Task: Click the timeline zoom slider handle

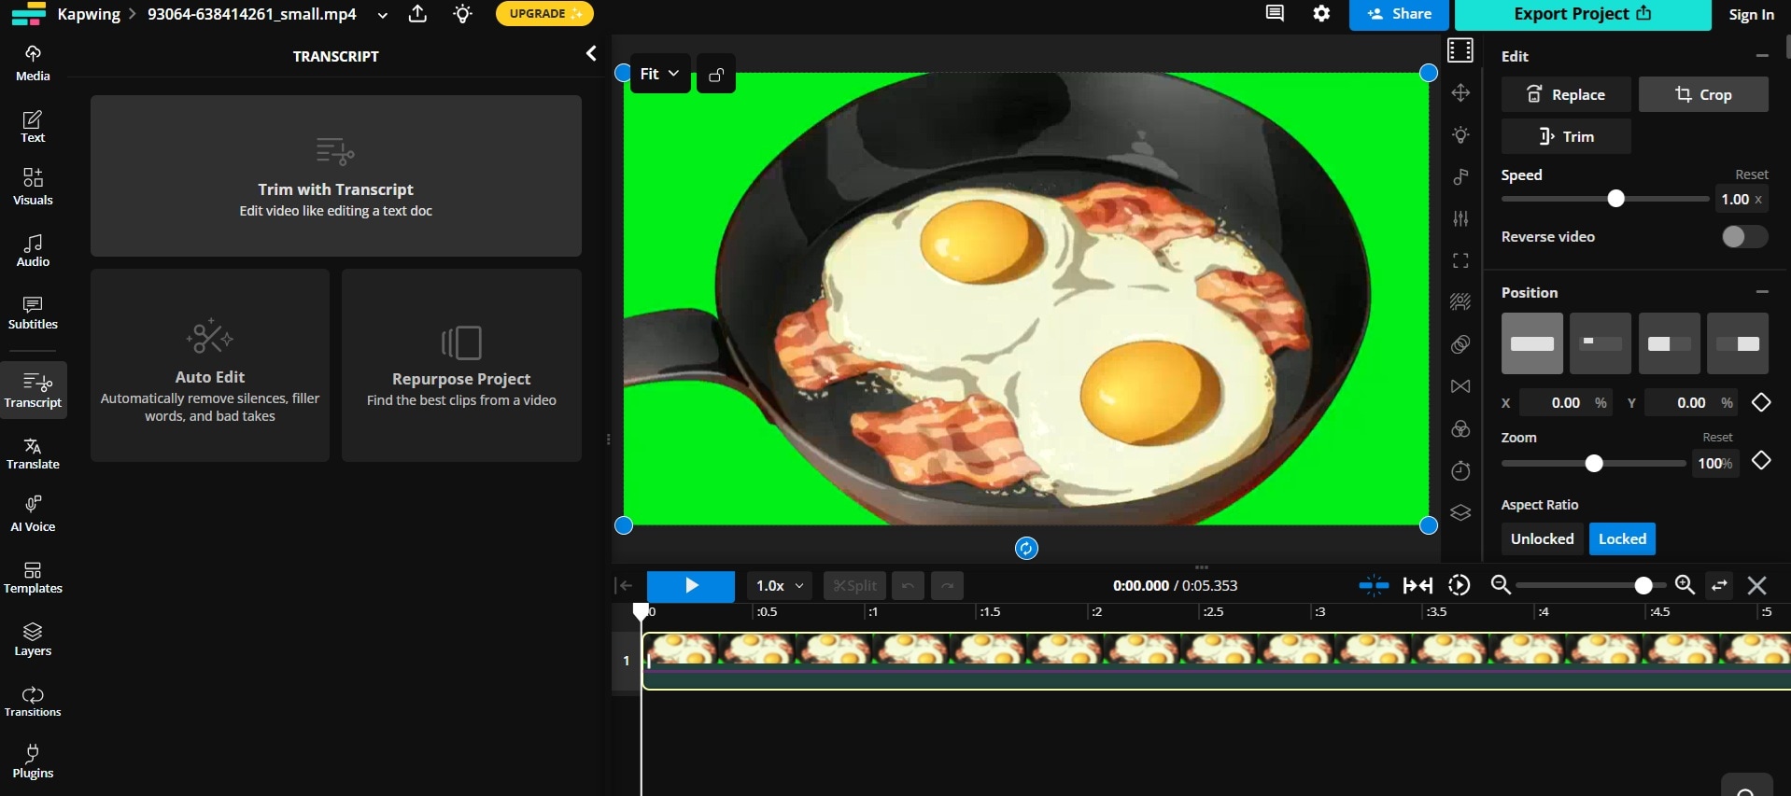Action: click(1643, 586)
